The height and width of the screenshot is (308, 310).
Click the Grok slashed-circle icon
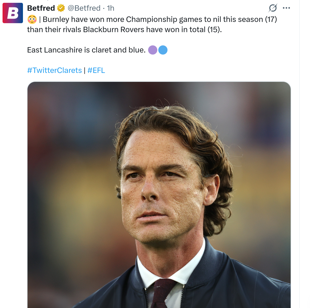pos(273,8)
